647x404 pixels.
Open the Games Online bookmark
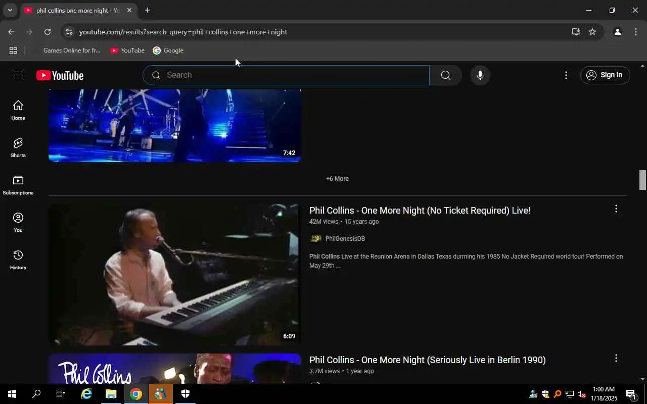click(67, 50)
